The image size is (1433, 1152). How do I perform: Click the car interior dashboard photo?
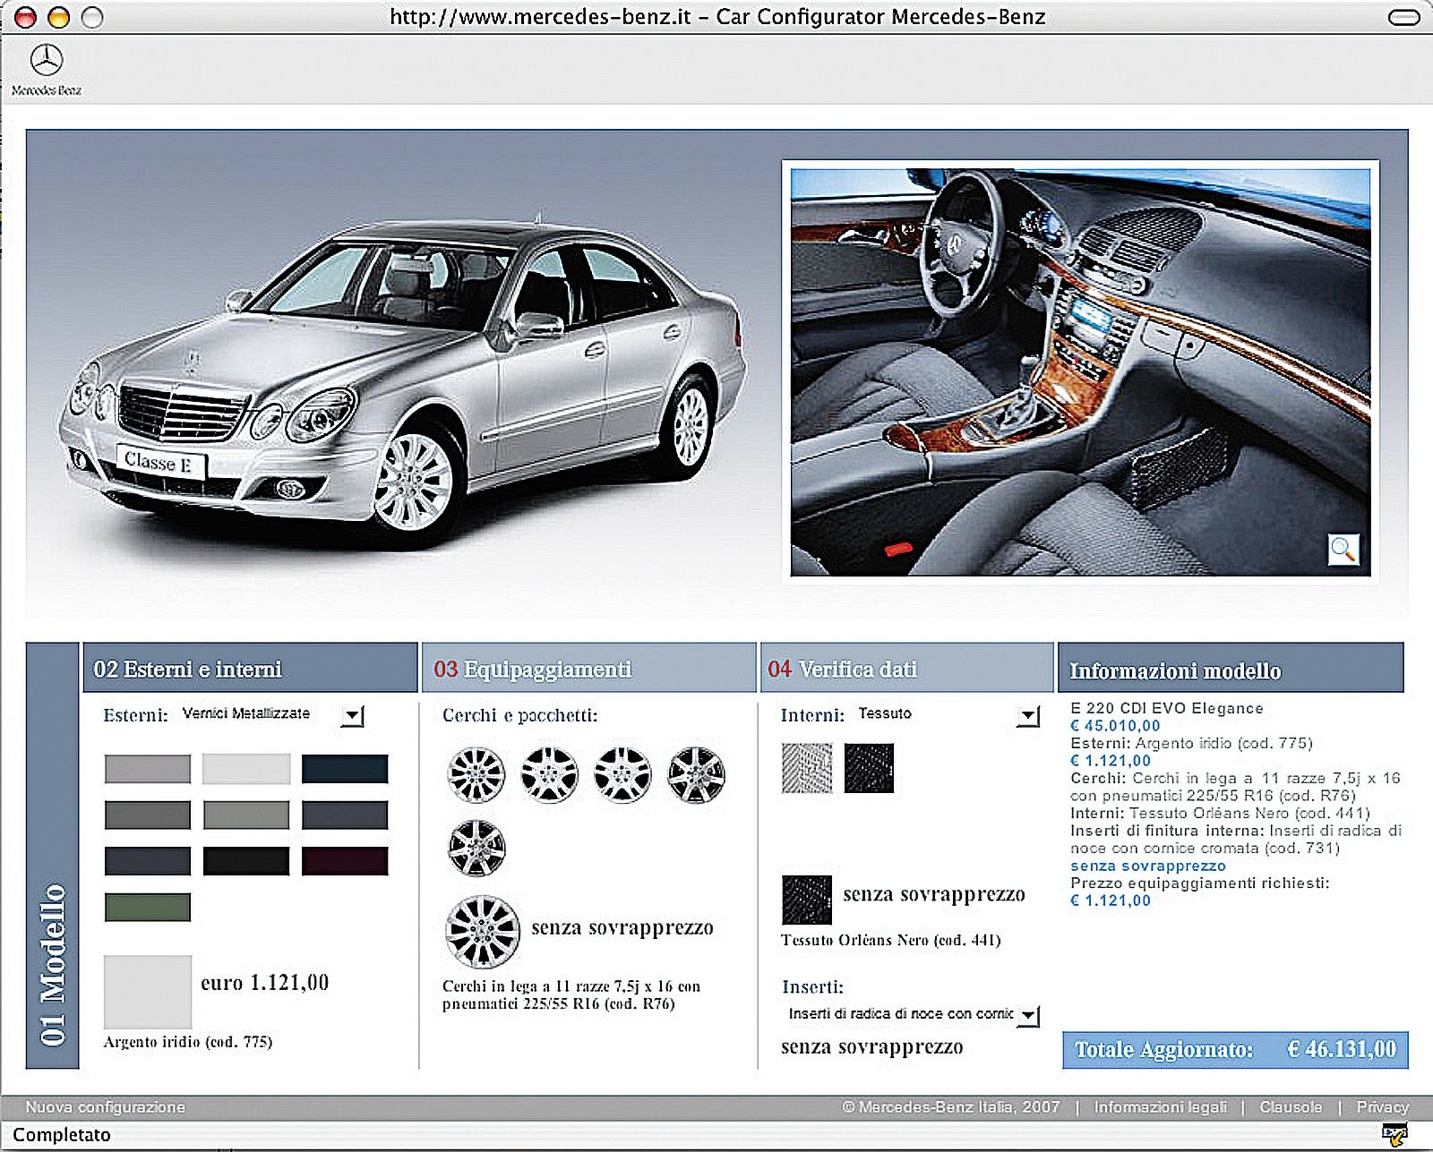[1080, 372]
